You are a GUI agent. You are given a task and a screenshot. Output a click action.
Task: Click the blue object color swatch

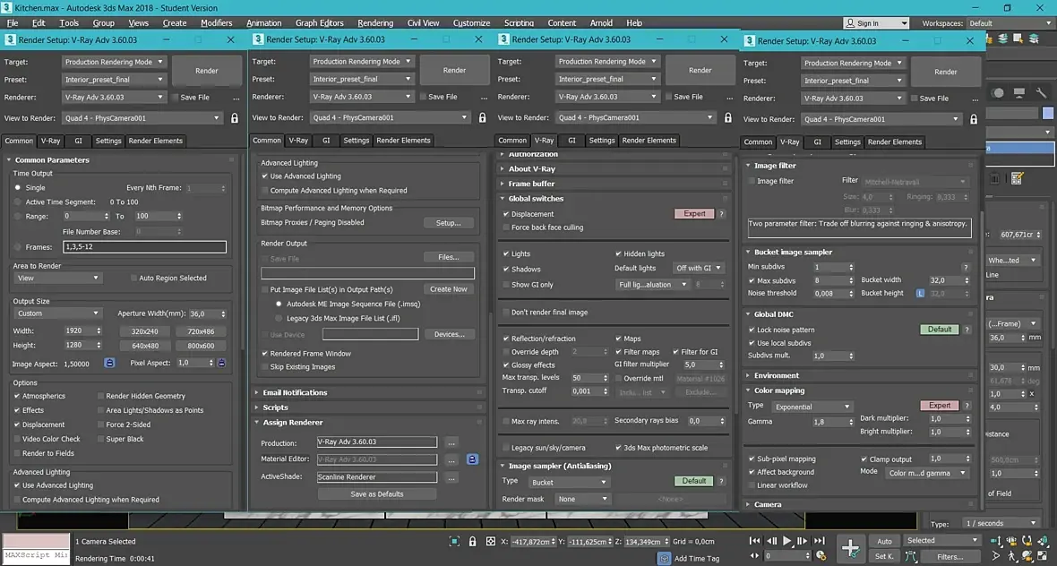(1047, 112)
